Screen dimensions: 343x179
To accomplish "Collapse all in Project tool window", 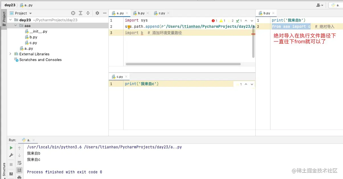I will [88, 13].
